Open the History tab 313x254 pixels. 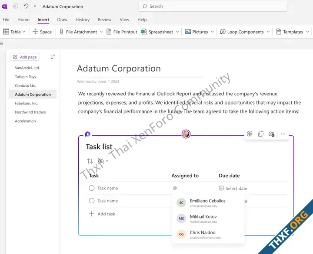pos(83,20)
